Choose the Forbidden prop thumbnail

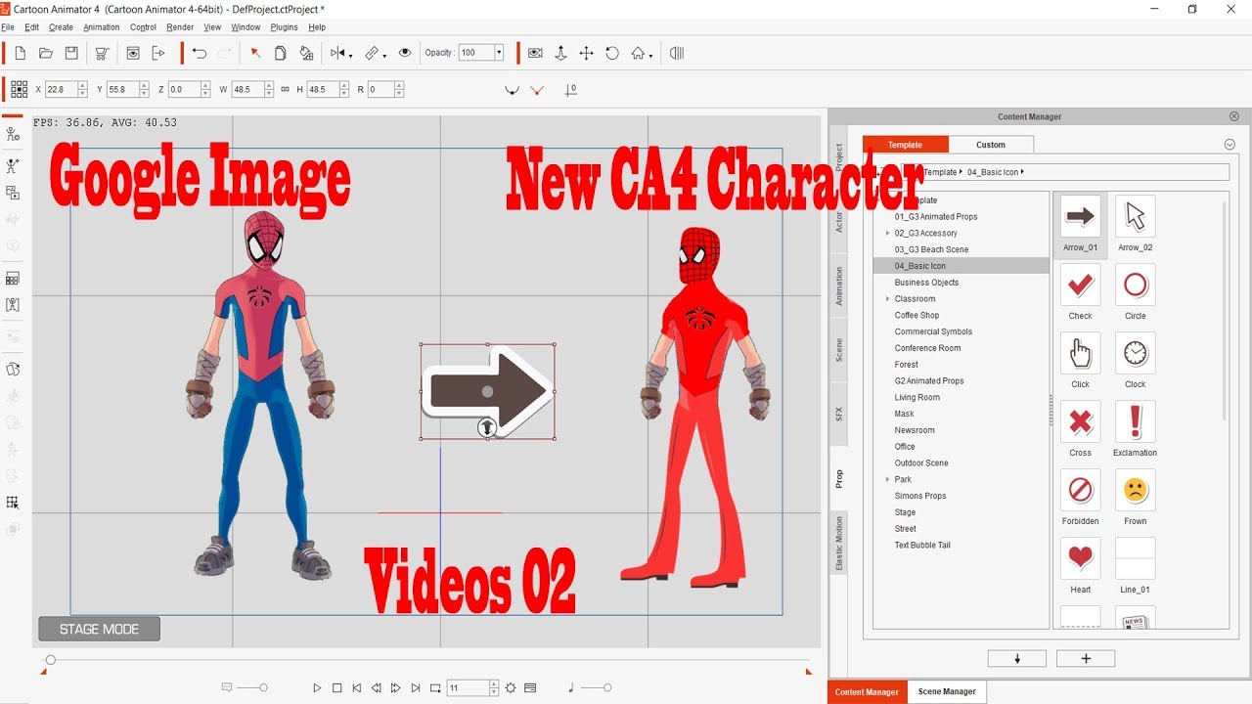1081,491
